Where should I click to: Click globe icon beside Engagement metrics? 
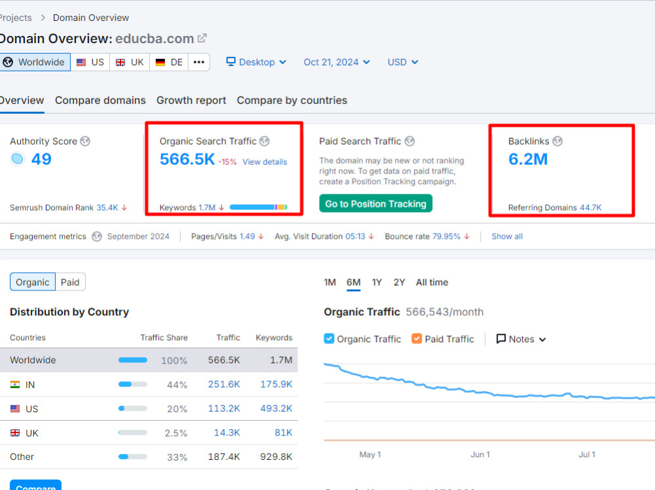point(97,237)
